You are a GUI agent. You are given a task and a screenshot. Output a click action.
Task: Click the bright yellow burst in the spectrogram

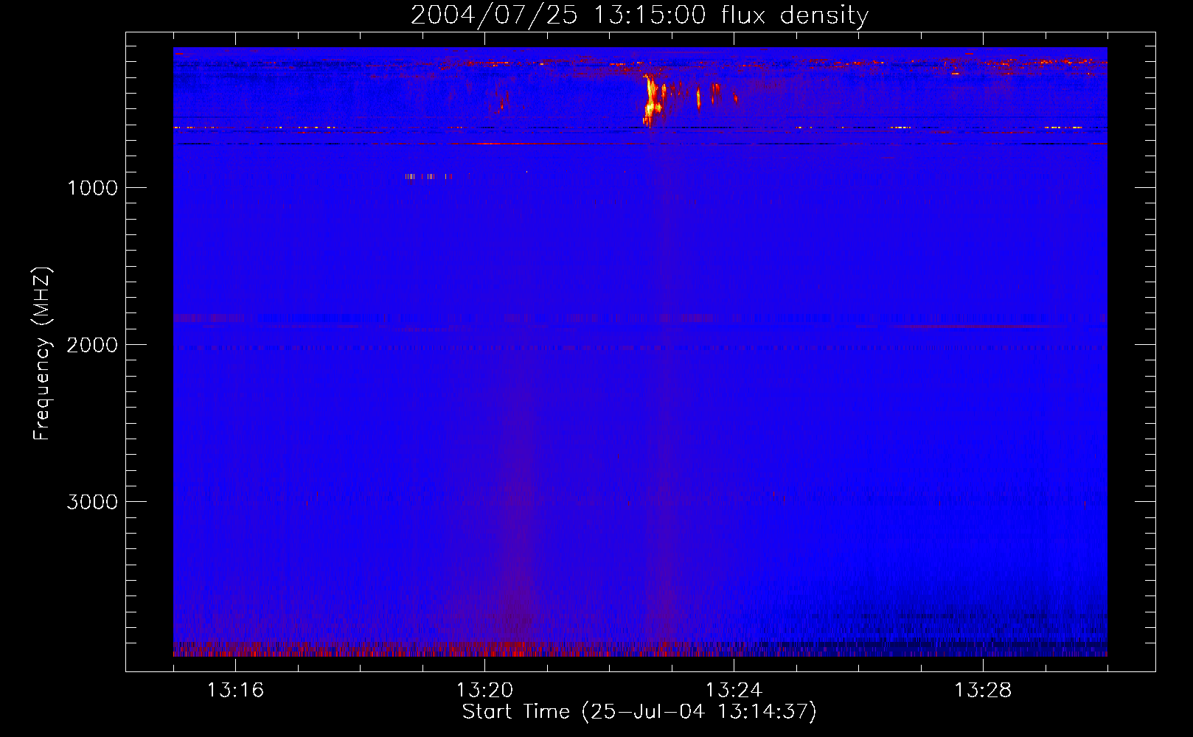pos(651,99)
